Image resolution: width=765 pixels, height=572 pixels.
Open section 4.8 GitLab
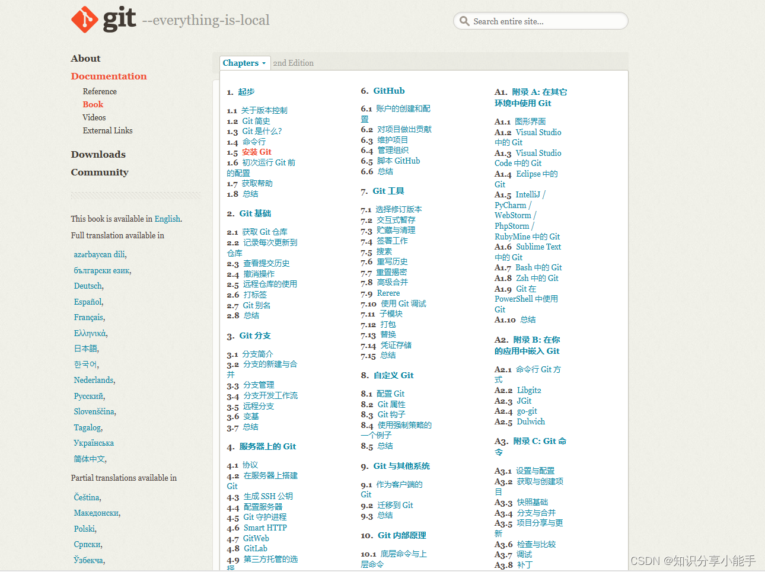pyautogui.click(x=256, y=548)
